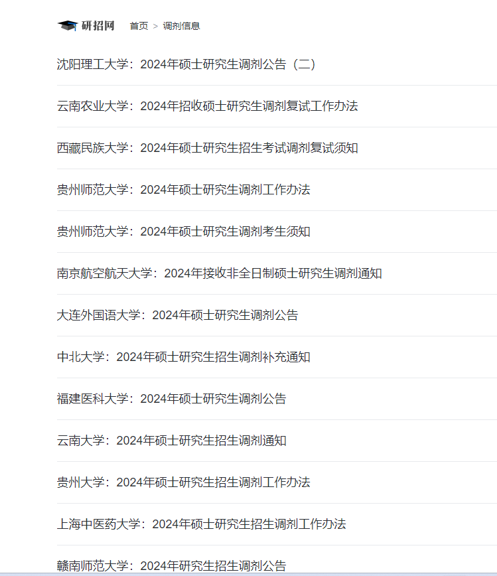Open 贵州大学 招生调剂工作办法 link
Viewport: 497px width, 576px height.
click(184, 482)
